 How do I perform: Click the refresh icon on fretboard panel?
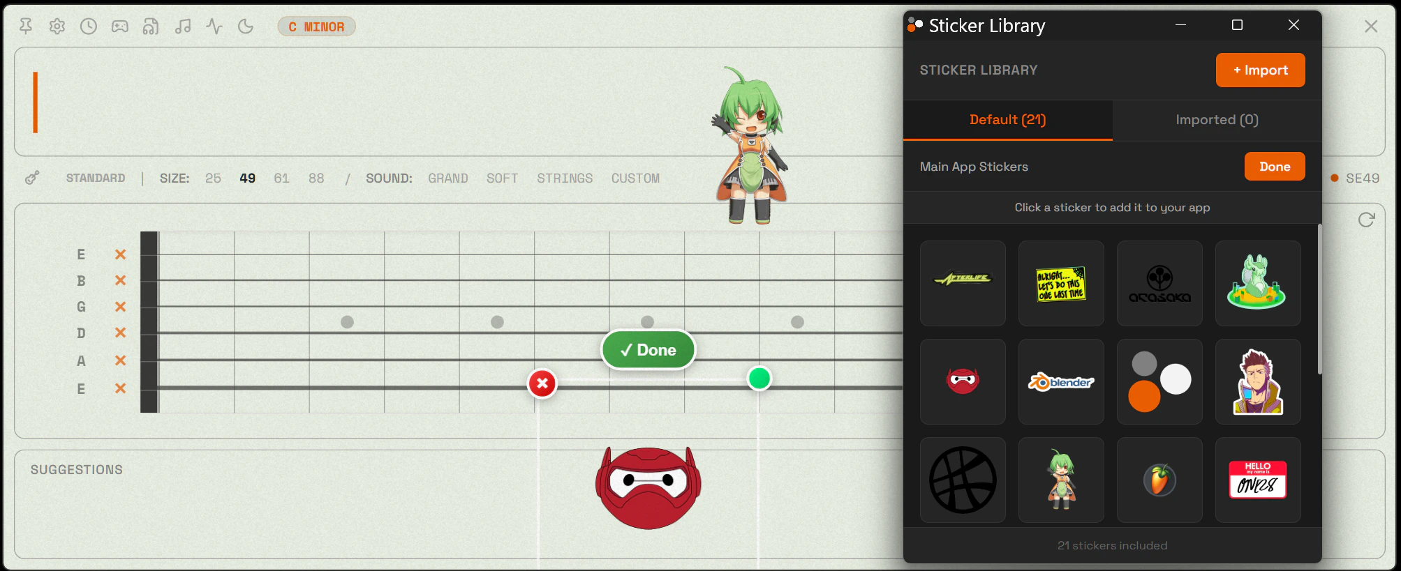tap(1366, 220)
